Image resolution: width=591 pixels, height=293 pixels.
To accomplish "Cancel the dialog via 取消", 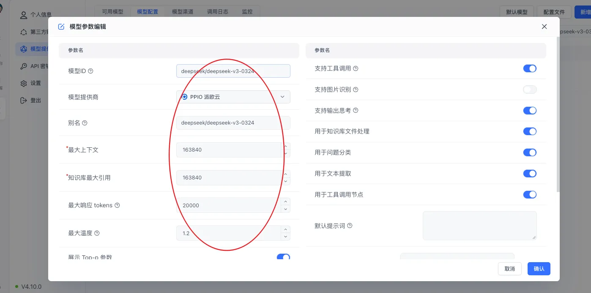I will 509,269.
